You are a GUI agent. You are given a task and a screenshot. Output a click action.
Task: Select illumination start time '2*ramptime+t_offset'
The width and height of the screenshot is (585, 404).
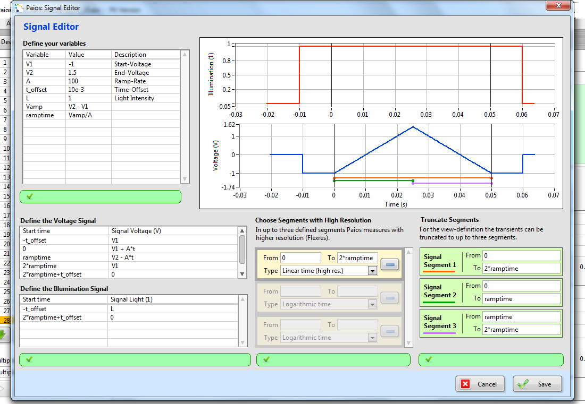click(64, 317)
